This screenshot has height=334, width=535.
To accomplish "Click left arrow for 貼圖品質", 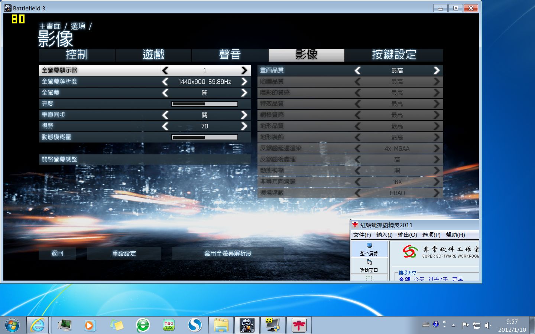I will [358, 82].
